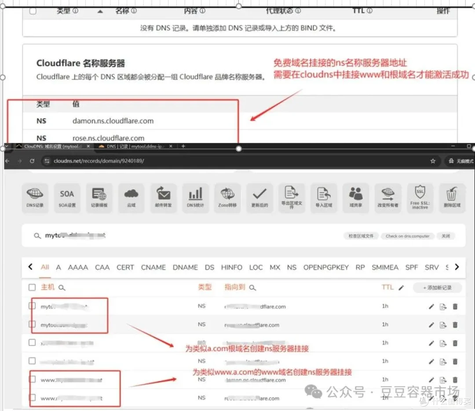Viewport: 475px width, 411px height.
Task: Open SOA设置 settings icon
Action: [67, 198]
